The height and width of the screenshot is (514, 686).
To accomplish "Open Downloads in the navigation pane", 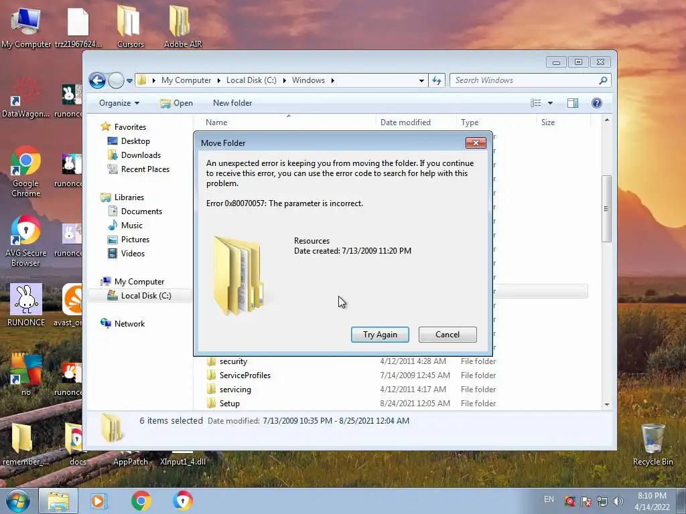I will click(x=134, y=155).
